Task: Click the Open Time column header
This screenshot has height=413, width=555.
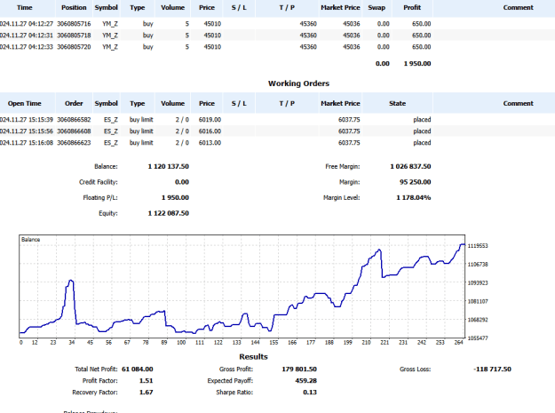Action: (x=25, y=103)
